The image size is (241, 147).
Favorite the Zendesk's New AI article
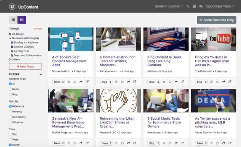point(69,143)
